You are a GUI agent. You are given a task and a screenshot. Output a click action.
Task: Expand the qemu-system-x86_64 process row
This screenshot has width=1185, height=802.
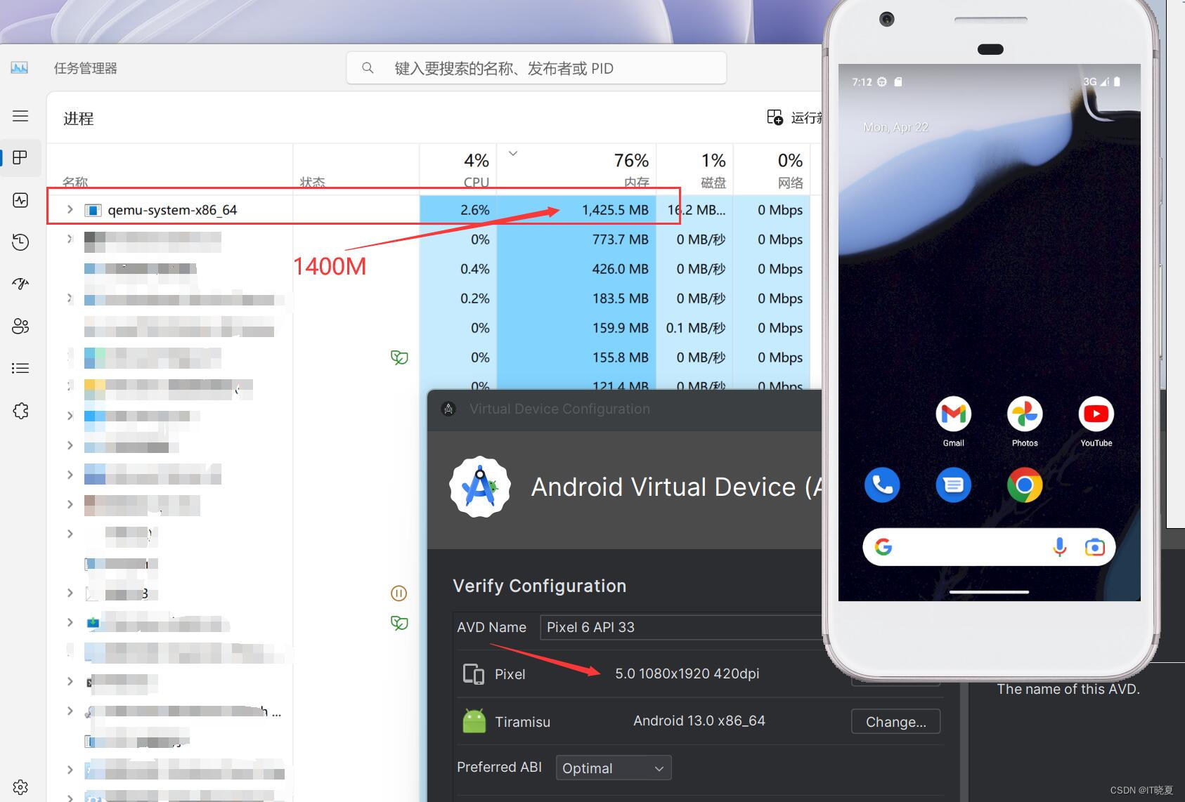pos(70,209)
